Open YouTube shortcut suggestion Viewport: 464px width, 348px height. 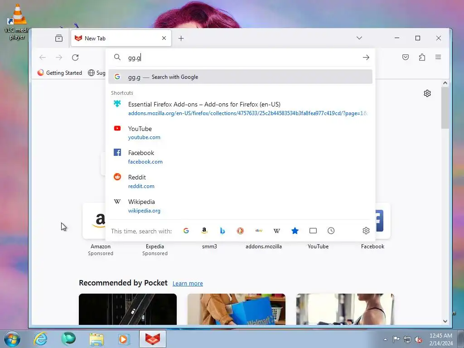pos(240,133)
